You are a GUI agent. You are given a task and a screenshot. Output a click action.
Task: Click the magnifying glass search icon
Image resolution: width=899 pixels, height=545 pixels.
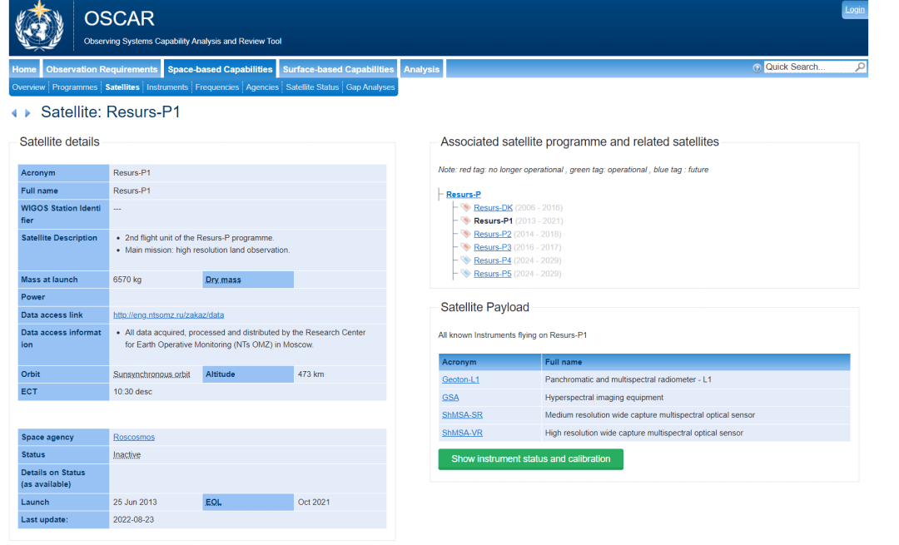tap(860, 67)
